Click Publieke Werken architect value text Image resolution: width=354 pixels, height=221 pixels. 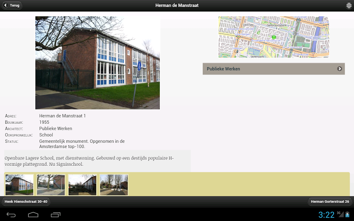56,129
